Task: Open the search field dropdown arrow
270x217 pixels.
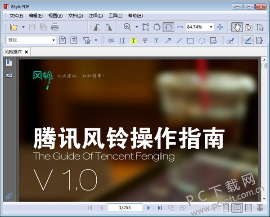Action: [54, 40]
